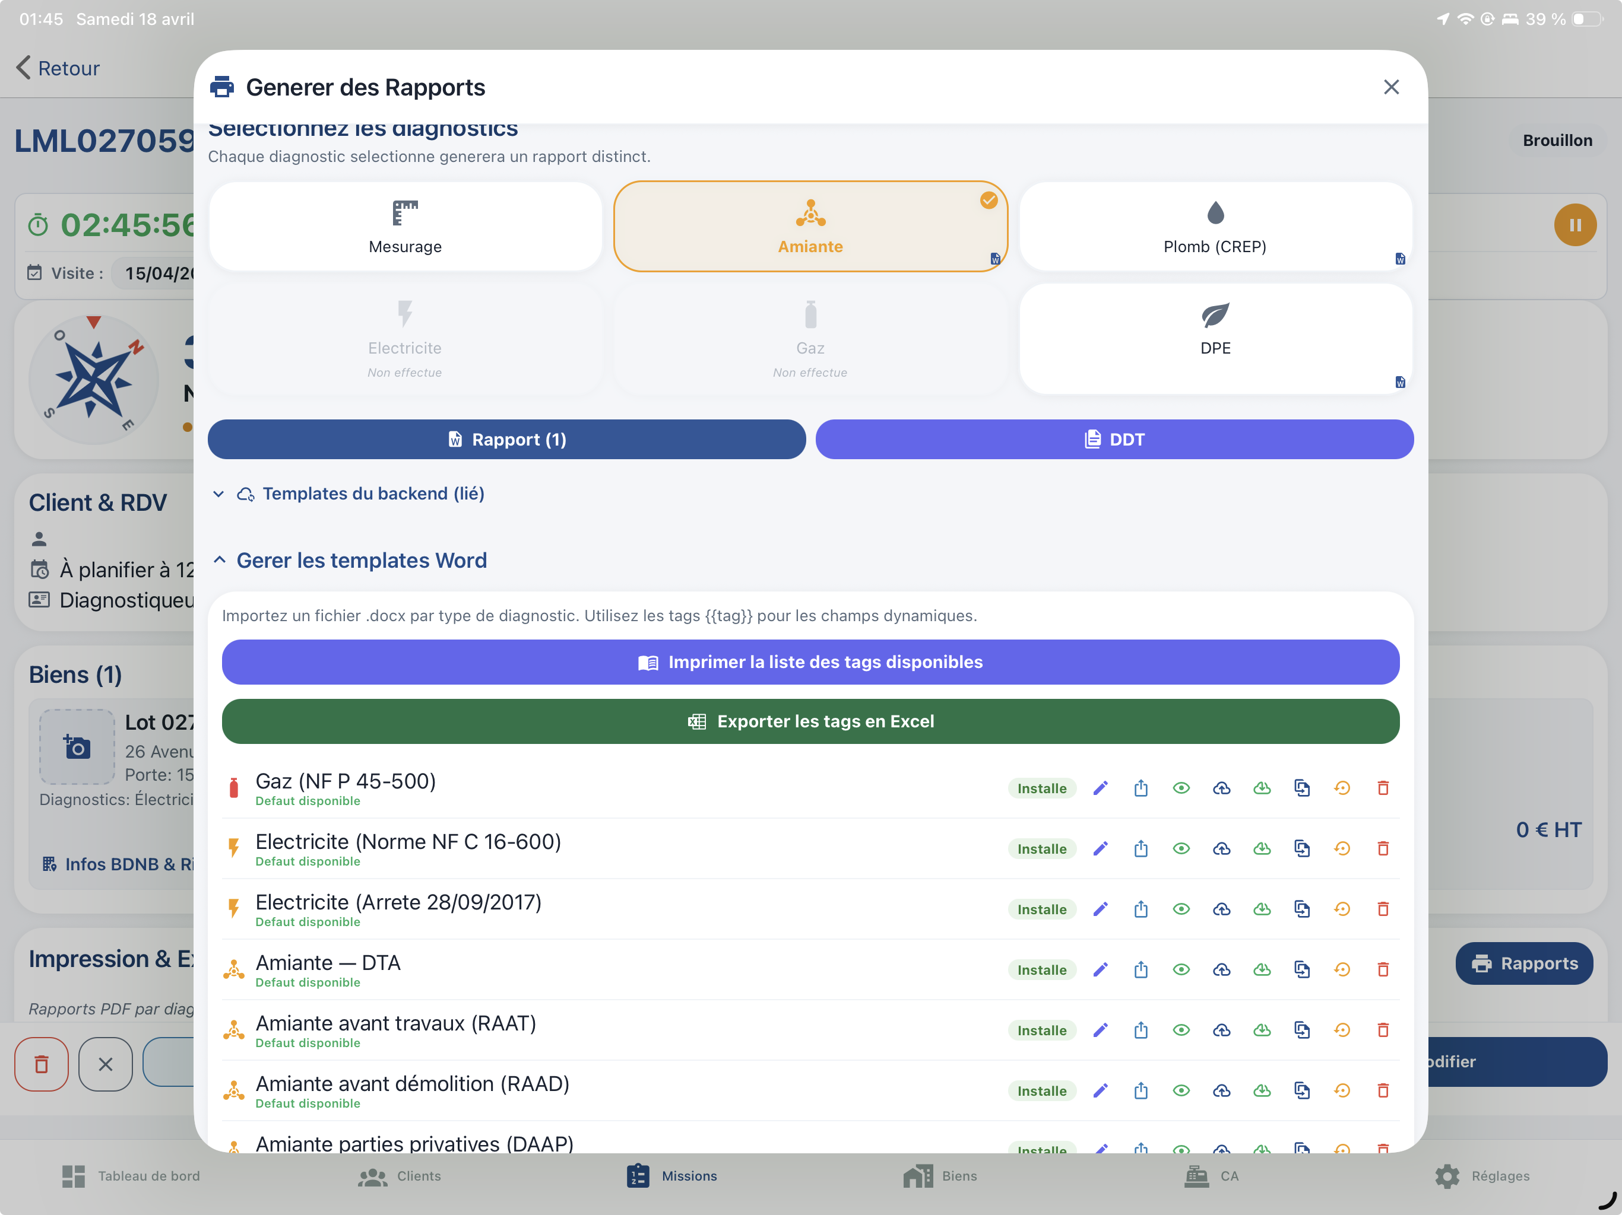Select the Plomb (CREP) diagnostic card
The width and height of the screenshot is (1622, 1215).
(x=1215, y=227)
